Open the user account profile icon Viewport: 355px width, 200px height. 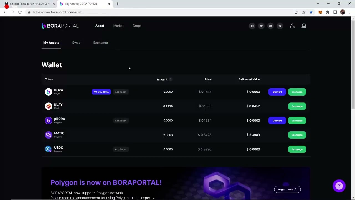click(292, 26)
